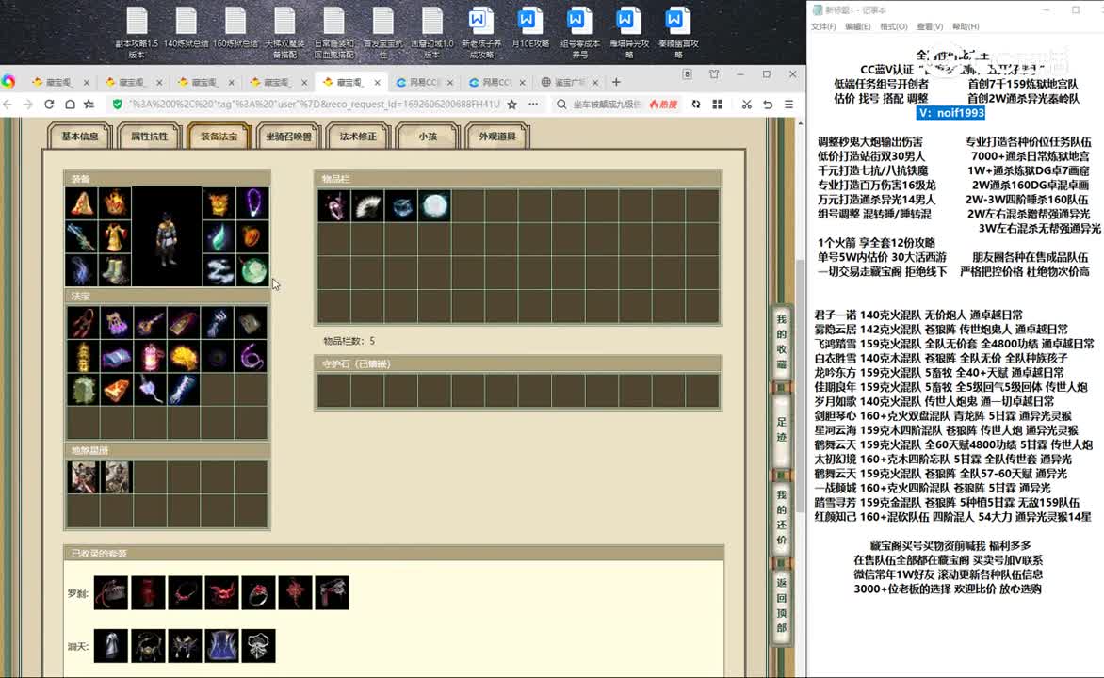
Task: Click the white pearl orb inventory item
Action: tap(435, 206)
